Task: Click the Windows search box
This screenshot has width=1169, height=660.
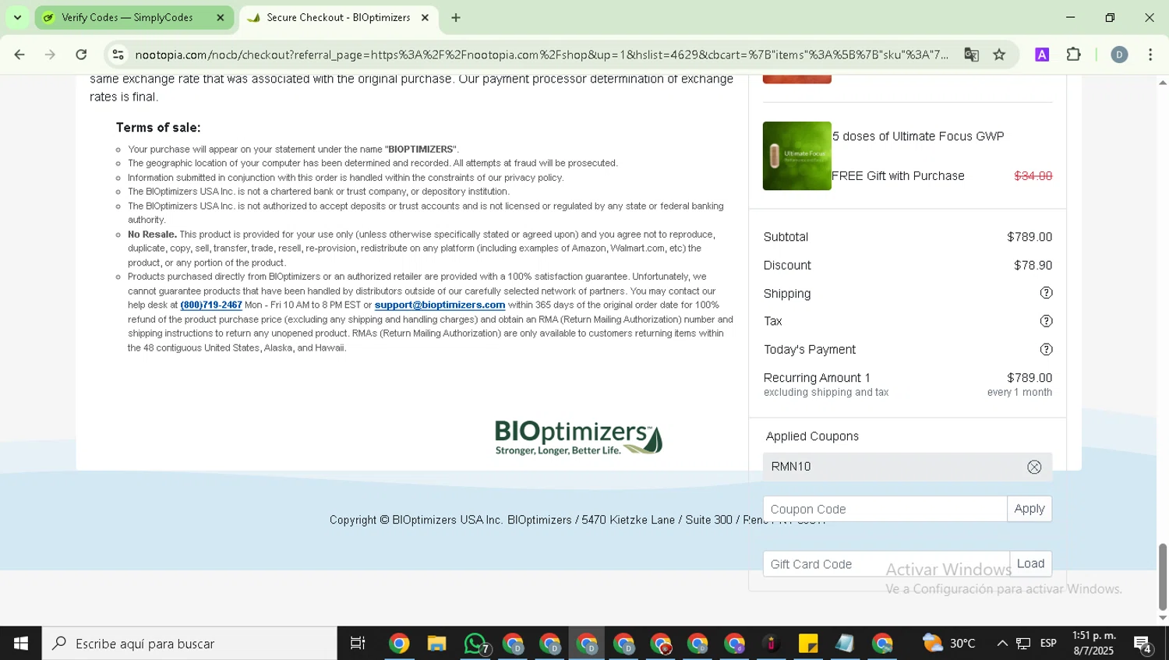Action: click(x=189, y=644)
